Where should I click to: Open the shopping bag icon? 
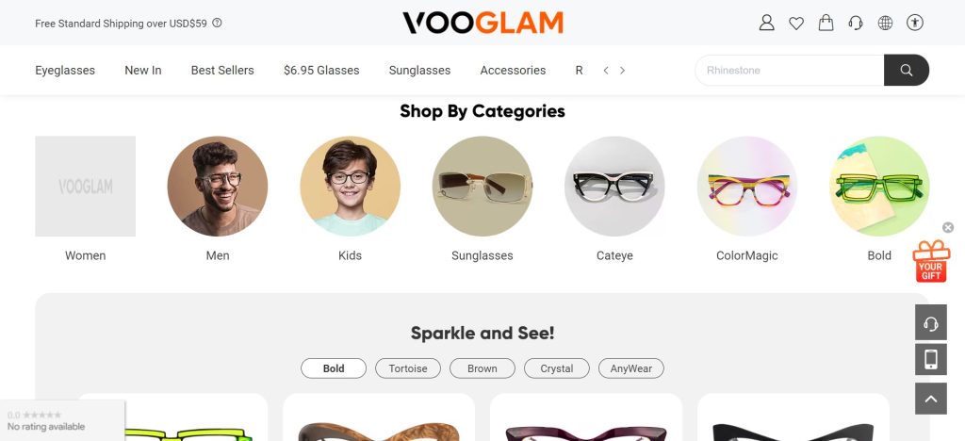pos(826,23)
